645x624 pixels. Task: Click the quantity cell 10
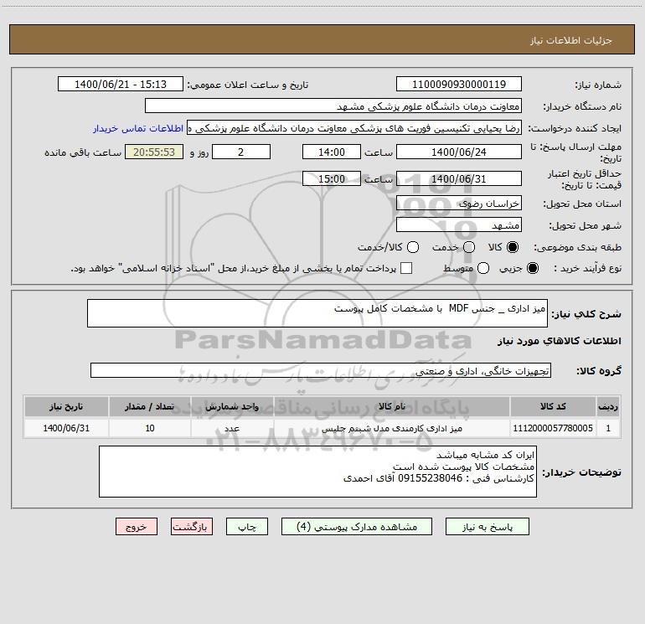point(150,428)
